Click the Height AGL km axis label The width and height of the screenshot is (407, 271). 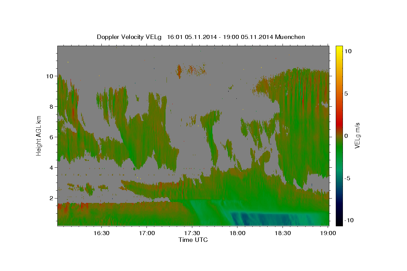click(x=39, y=135)
